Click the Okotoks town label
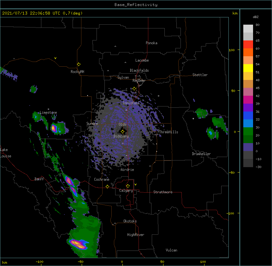Image resolution: width=272 pixels, height=266 pixels. point(130,221)
